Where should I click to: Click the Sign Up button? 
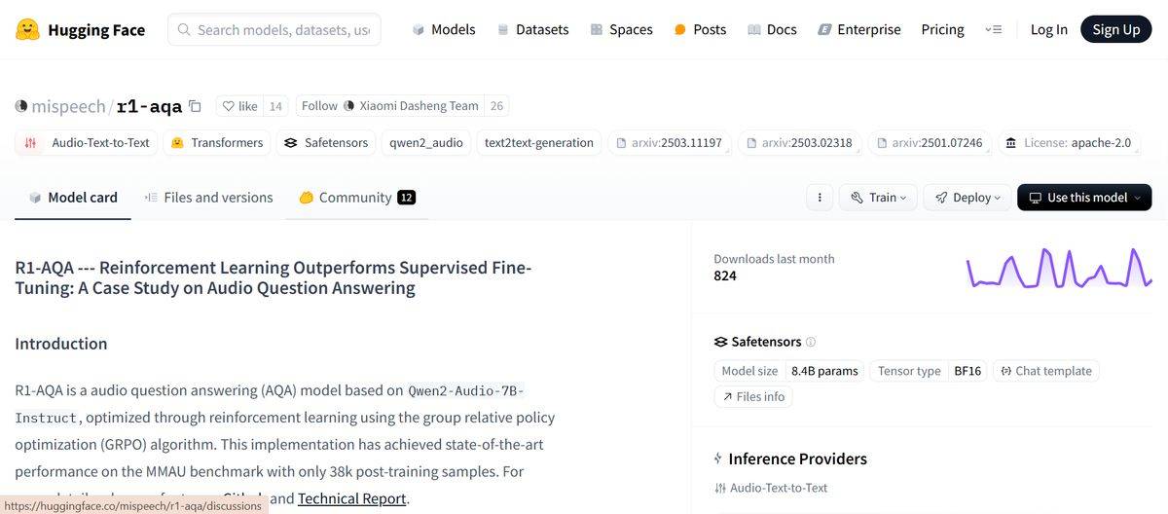tap(1115, 29)
